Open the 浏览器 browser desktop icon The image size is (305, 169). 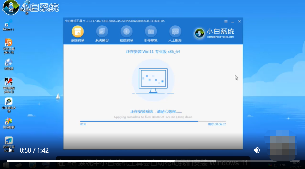tap(9, 63)
